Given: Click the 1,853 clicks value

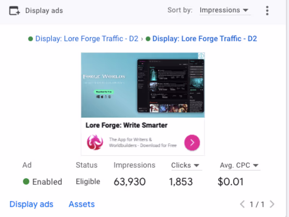Looking at the screenshot, I should pos(181,182).
